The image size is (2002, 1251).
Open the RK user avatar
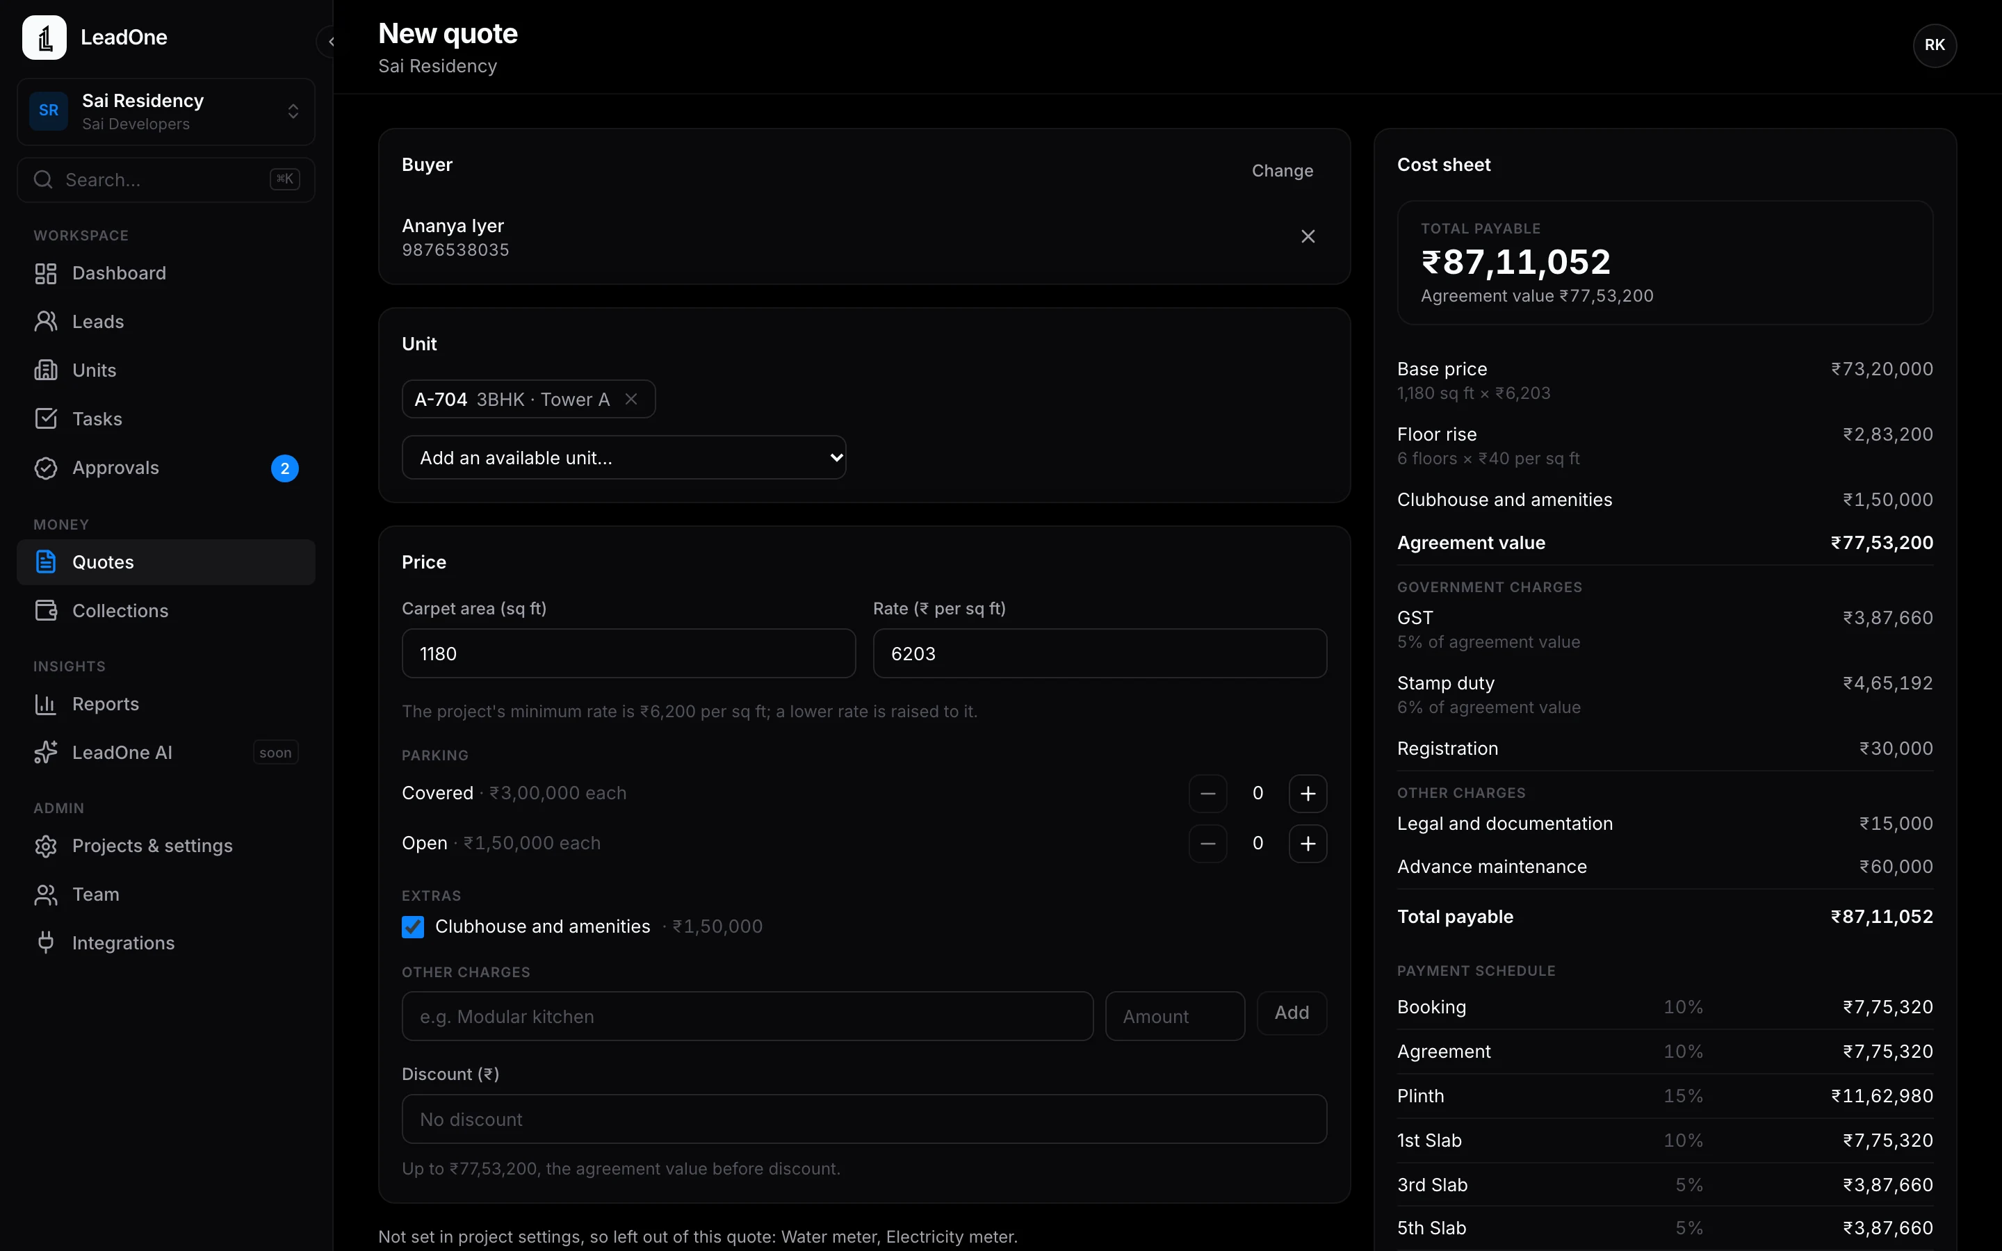[x=1934, y=44]
